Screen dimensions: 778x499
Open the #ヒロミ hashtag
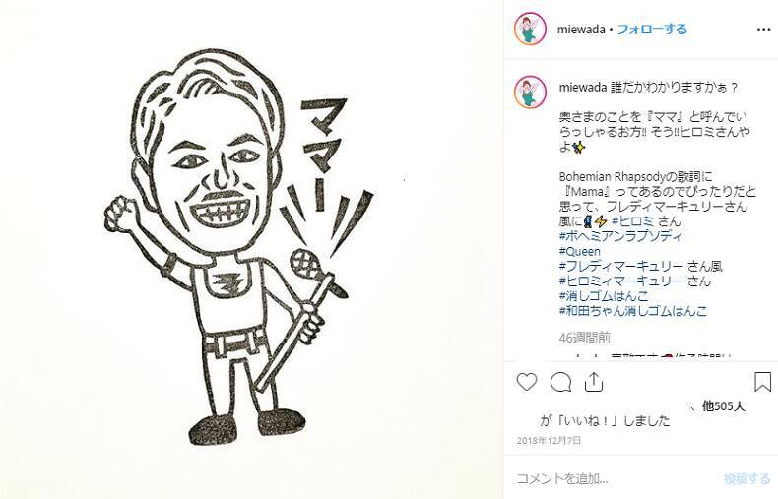pos(632,221)
